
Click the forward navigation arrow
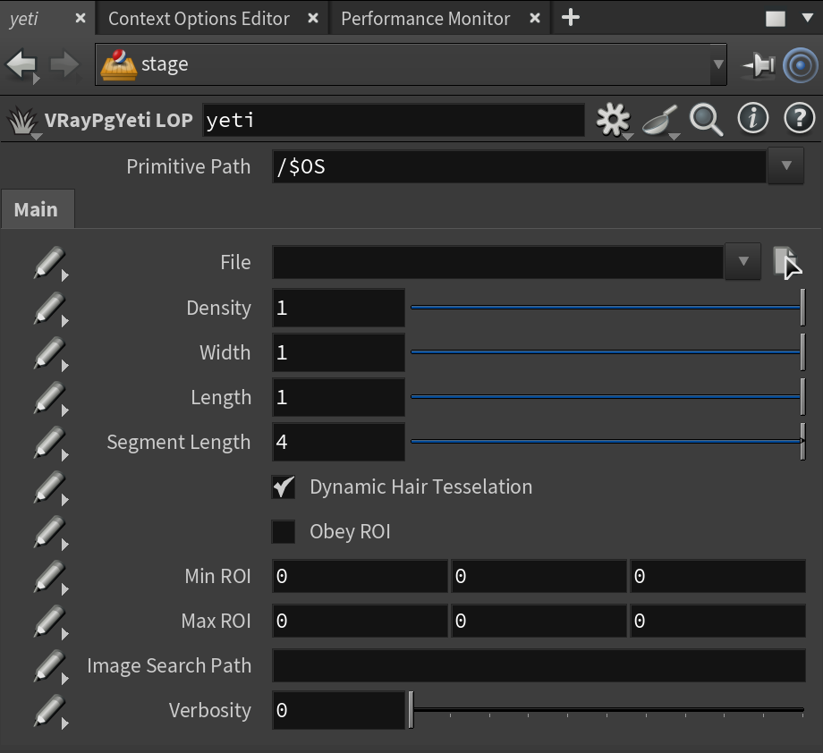coord(64,64)
